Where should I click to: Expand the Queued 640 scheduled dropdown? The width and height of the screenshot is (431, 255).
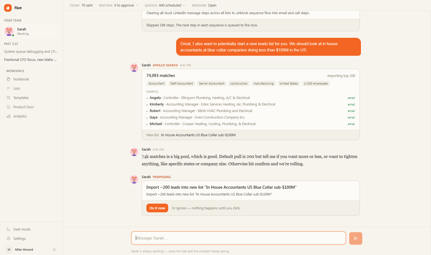point(165,5)
